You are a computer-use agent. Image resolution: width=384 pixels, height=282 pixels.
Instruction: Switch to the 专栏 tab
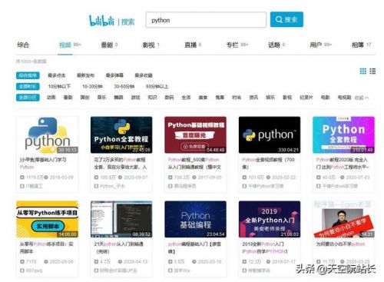pos(233,45)
